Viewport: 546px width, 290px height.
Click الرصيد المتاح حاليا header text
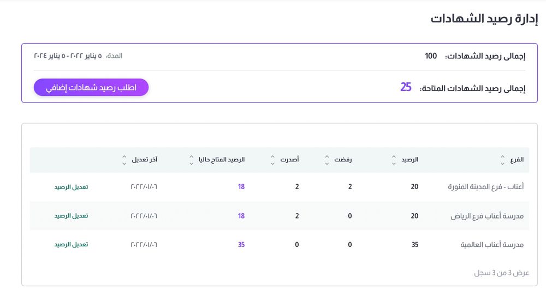222,160
